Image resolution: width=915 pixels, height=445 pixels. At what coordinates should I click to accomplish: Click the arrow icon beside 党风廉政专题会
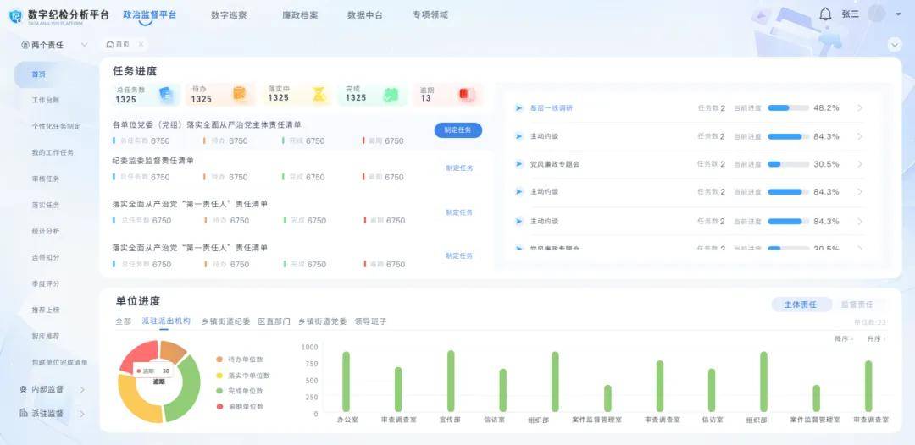[519, 164]
